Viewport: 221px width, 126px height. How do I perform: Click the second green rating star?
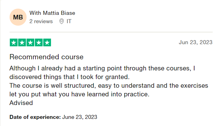(22, 43)
